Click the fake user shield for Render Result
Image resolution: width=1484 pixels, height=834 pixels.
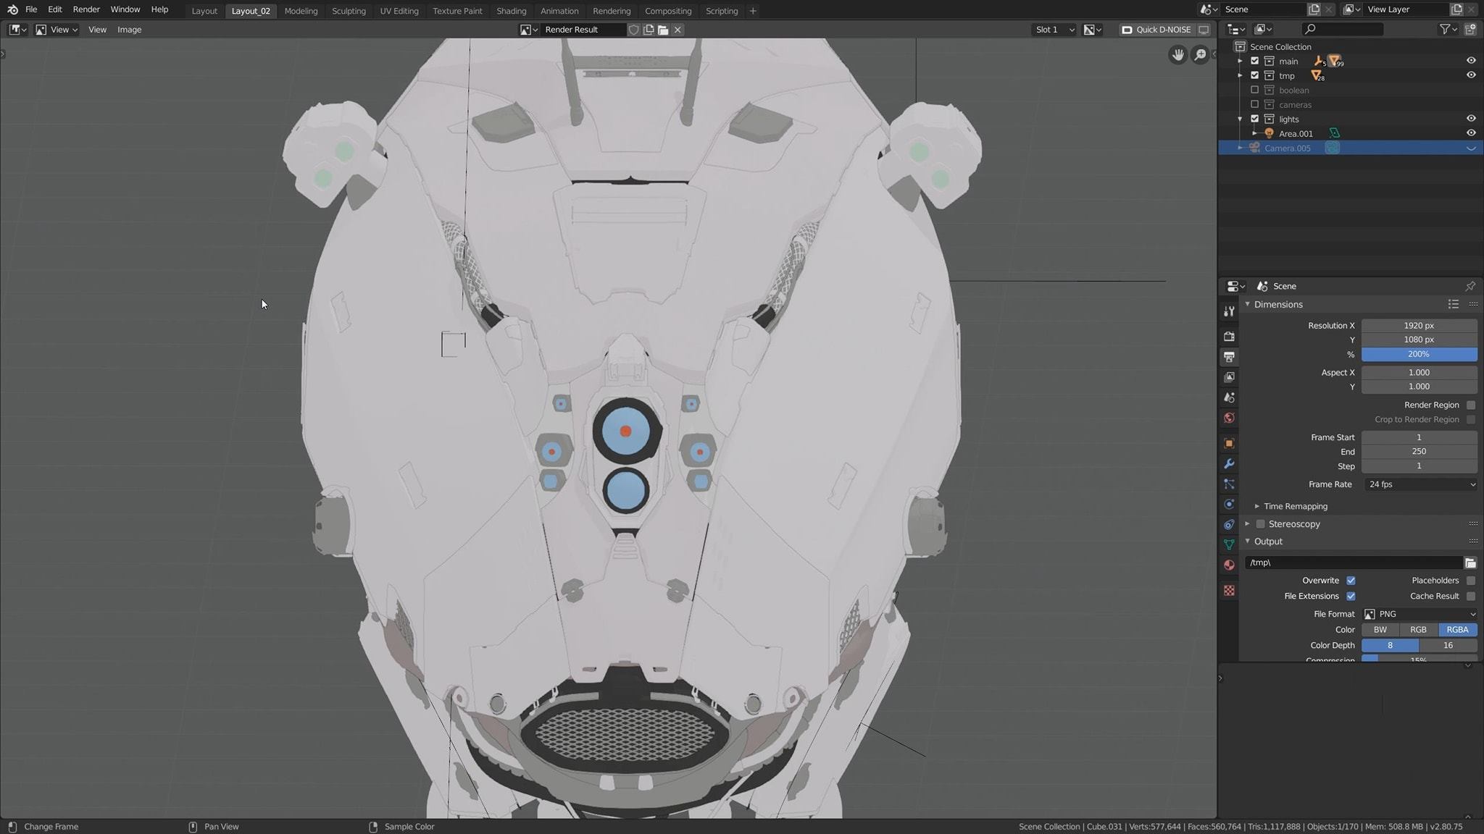[633, 30]
